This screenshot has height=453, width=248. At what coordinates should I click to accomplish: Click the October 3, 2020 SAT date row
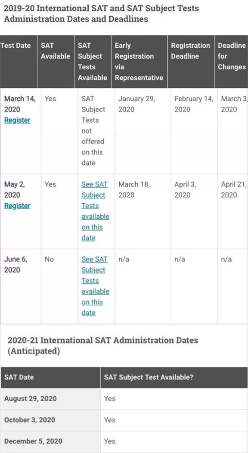(124, 420)
